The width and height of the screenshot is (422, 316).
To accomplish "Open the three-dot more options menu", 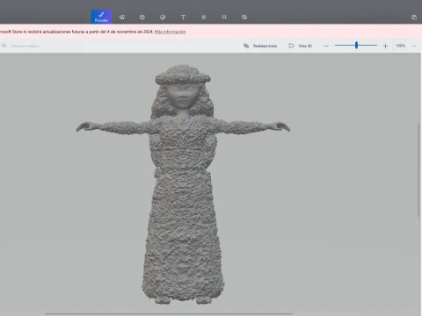I will pos(413,46).
